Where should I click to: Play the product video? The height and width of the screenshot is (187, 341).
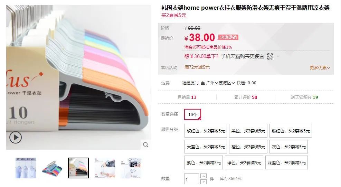(x=16, y=137)
